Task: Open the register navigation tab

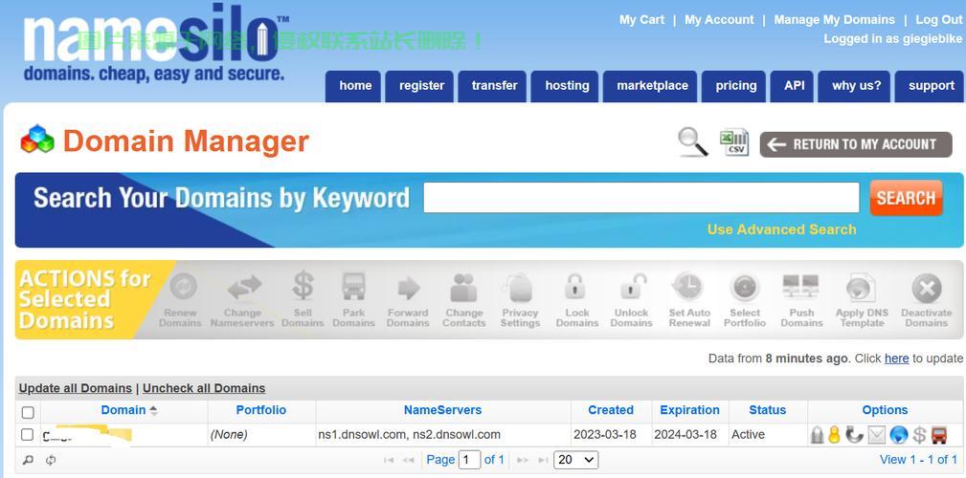Action: pyautogui.click(x=421, y=86)
